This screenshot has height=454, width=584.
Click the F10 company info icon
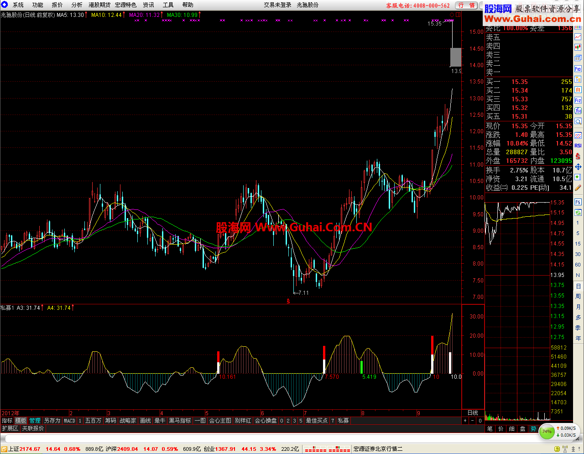click(x=578, y=69)
